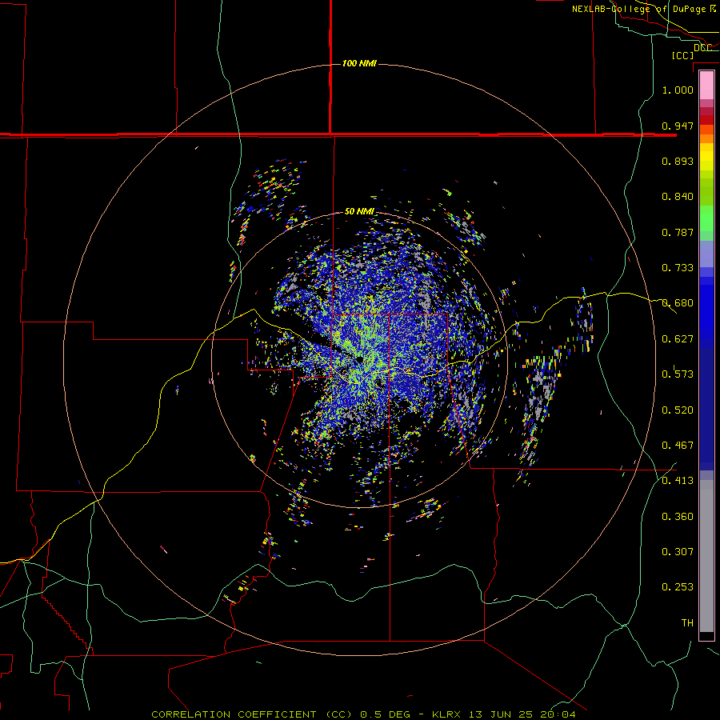Image resolution: width=720 pixels, height=720 pixels.
Task: Click the 20:04 timestamp
Action: (557, 714)
